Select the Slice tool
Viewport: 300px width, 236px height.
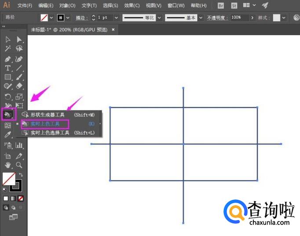point(19,156)
